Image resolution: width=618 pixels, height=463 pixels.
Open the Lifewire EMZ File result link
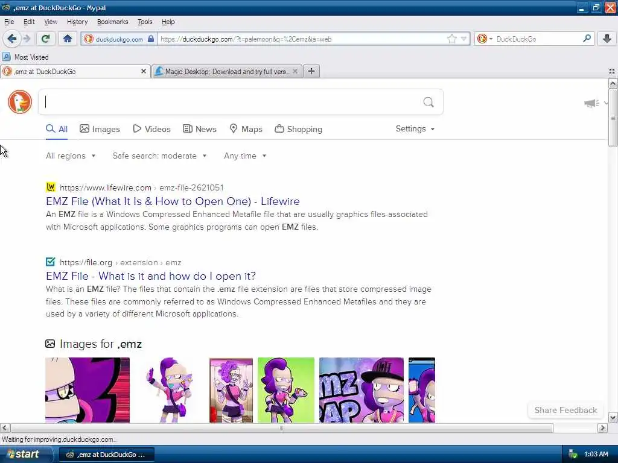click(173, 201)
